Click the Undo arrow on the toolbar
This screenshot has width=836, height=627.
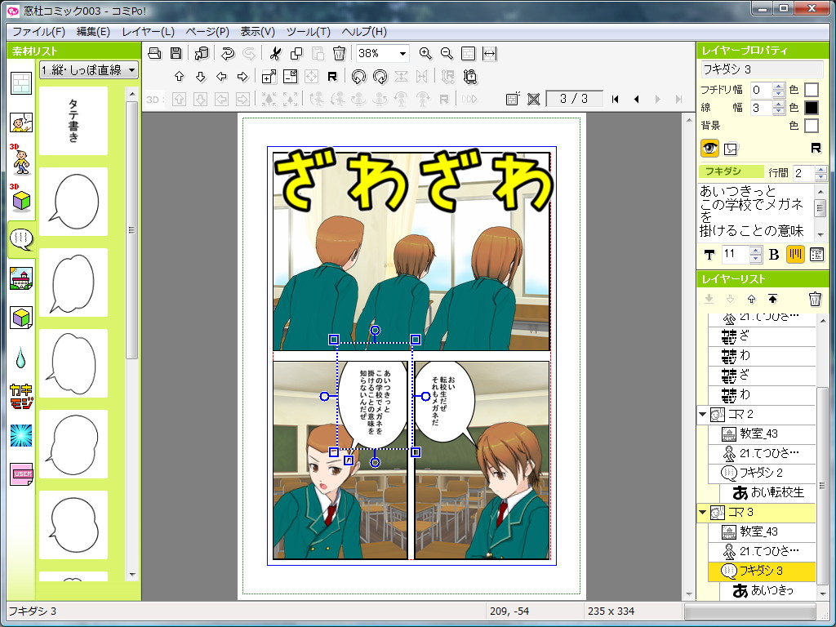pos(227,53)
